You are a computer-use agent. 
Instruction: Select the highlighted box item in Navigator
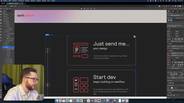point(8,47)
